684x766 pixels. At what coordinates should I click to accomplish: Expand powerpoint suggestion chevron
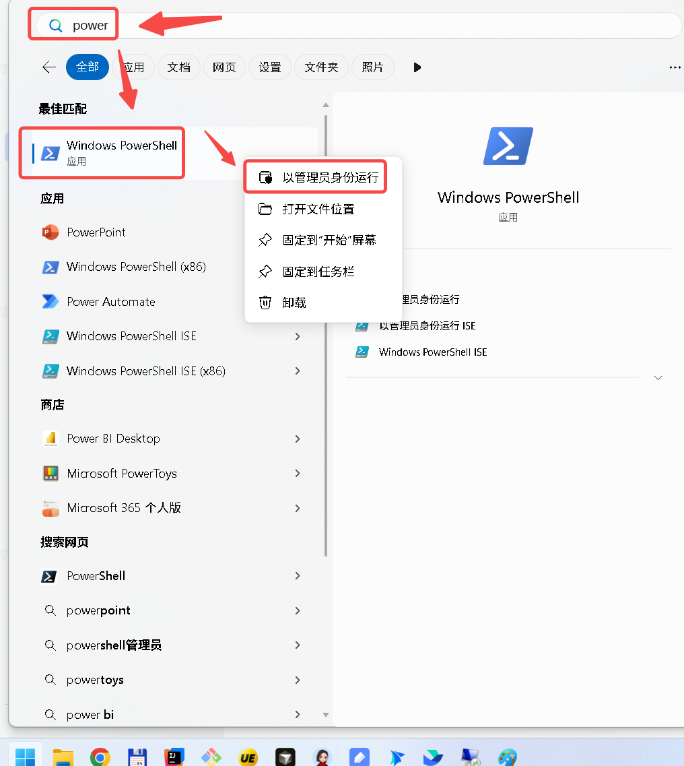point(298,610)
